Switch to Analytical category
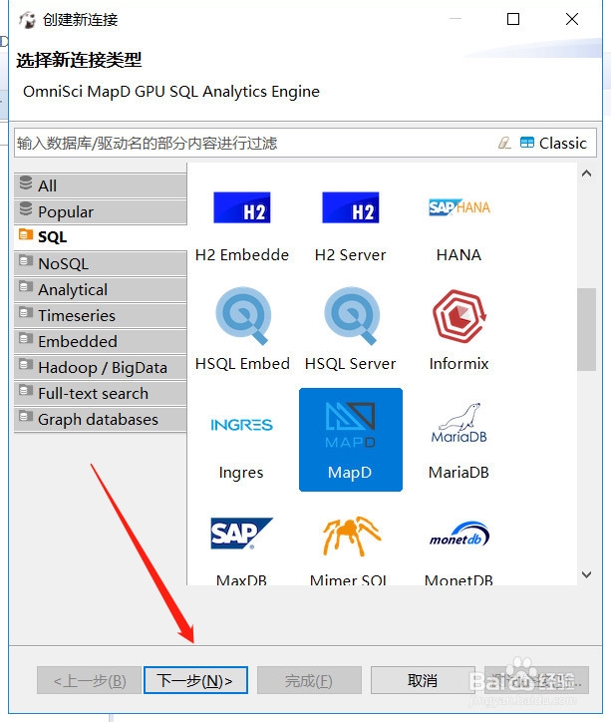 pos(101,289)
